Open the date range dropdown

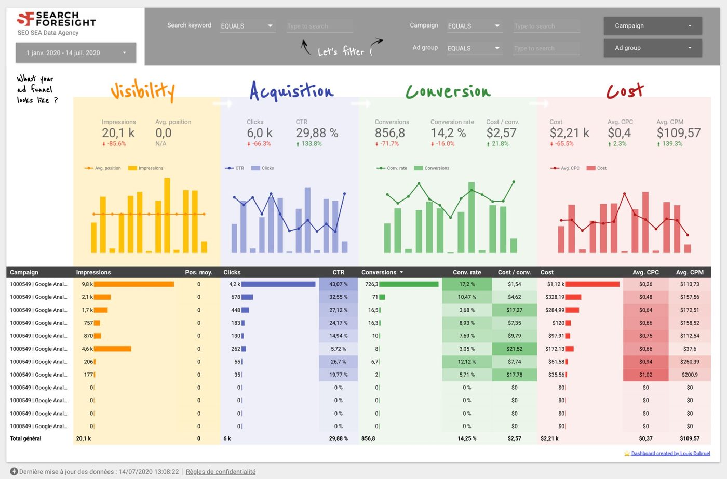tap(76, 52)
